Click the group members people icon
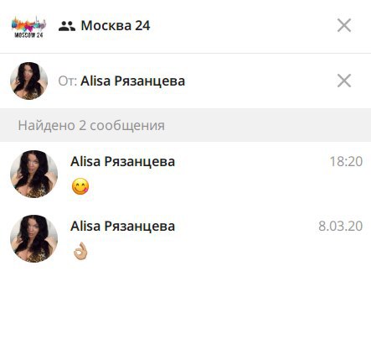 67,26
